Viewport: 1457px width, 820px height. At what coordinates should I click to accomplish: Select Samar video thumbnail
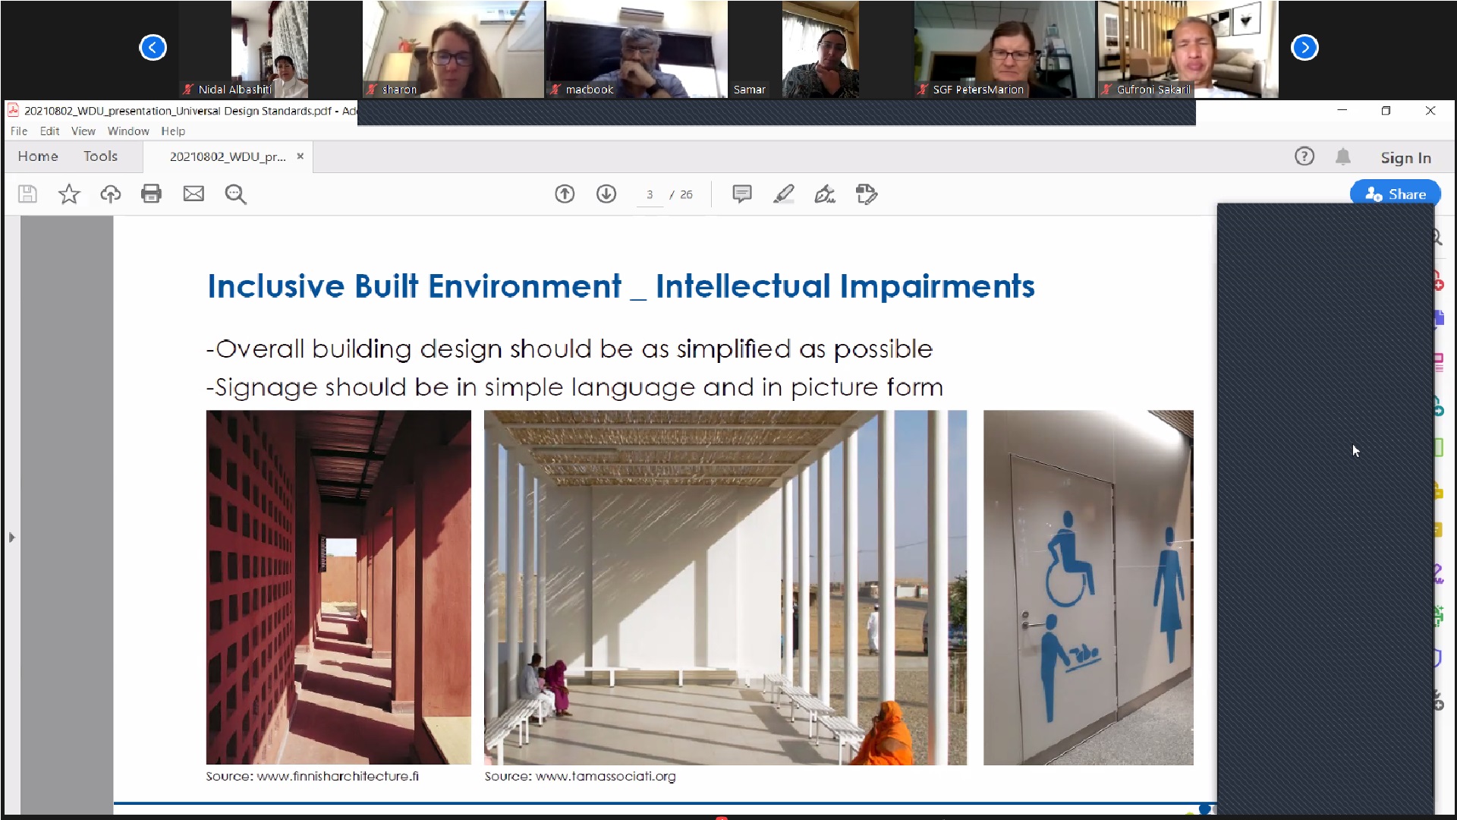click(820, 49)
